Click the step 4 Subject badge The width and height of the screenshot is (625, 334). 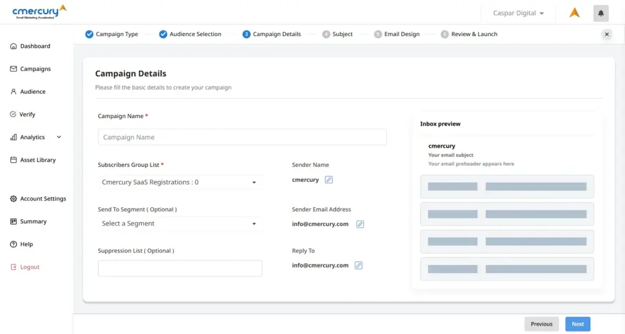(x=326, y=34)
